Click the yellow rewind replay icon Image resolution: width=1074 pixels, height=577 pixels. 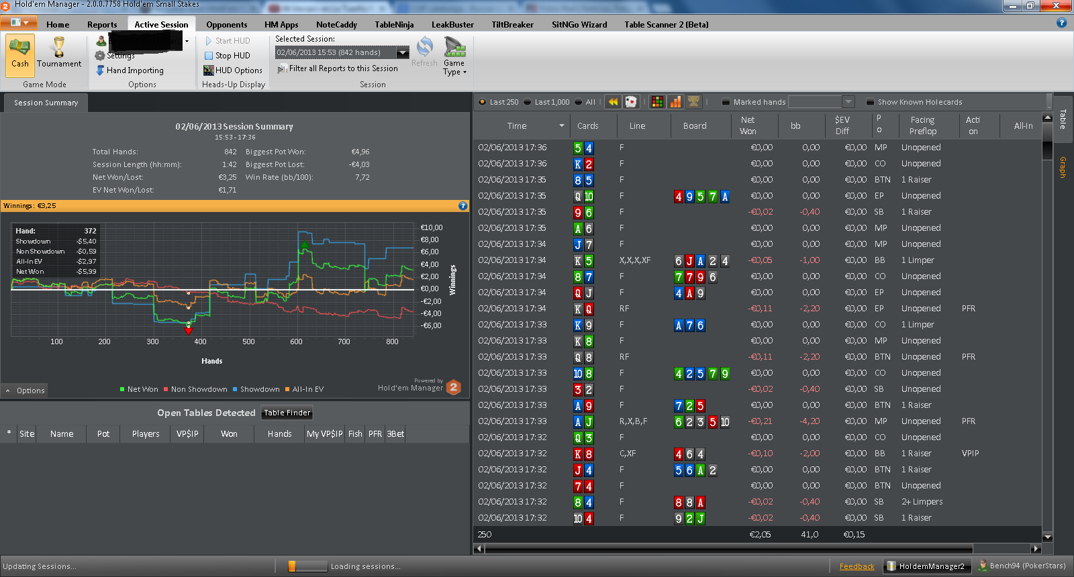[x=613, y=101]
